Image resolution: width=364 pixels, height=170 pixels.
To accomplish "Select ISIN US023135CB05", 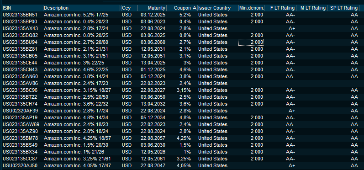I will (20, 56).
